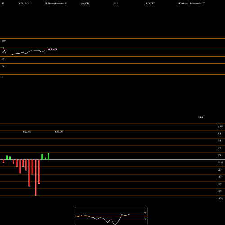
Task: Click the RSI line end point
Action: 45,50
